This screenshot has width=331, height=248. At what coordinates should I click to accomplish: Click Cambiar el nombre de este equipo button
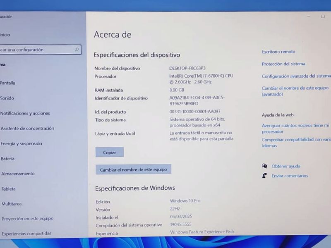click(133, 169)
